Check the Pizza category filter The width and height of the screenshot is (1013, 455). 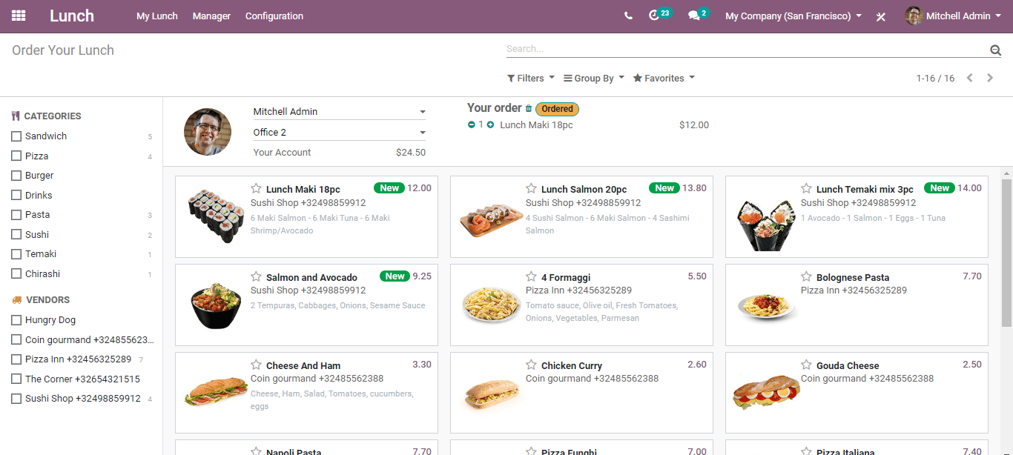click(x=16, y=156)
